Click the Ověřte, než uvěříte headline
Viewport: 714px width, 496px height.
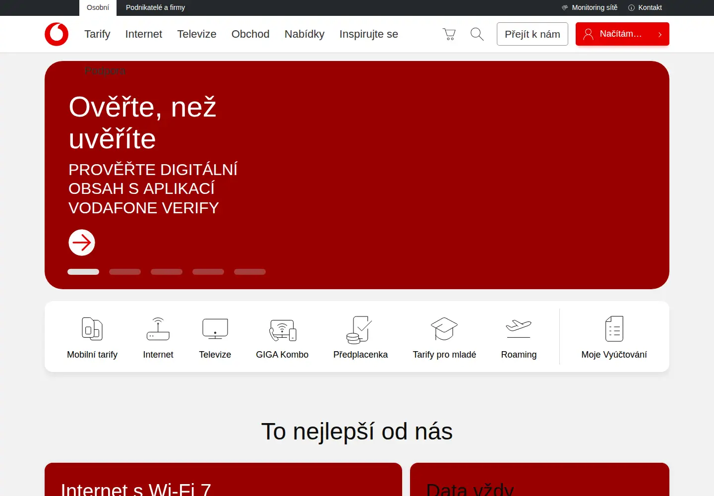coord(143,123)
